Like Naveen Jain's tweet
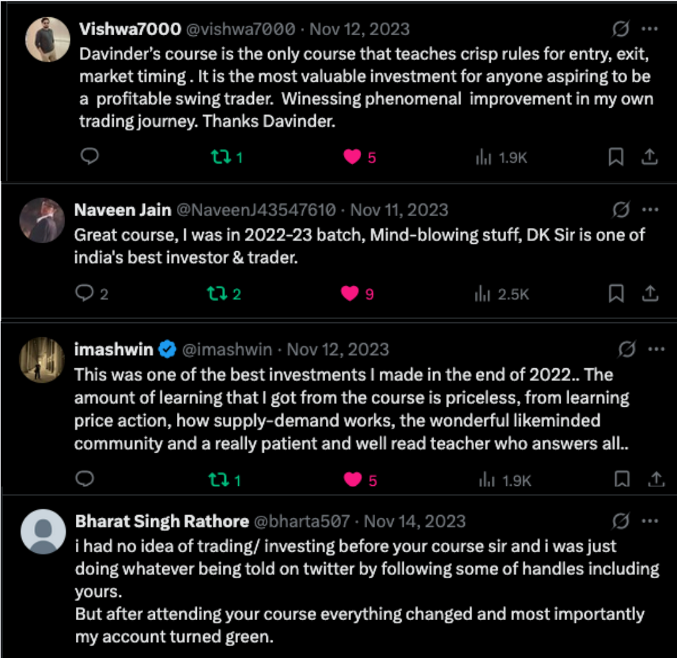The height and width of the screenshot is (658, 677). pyautogui.click(x=350, y=293)
